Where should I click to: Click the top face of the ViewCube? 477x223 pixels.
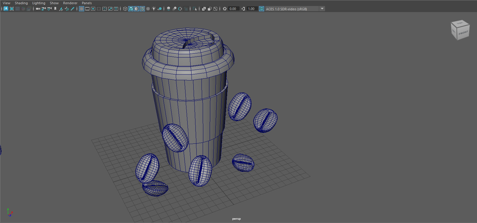point(460,23)
